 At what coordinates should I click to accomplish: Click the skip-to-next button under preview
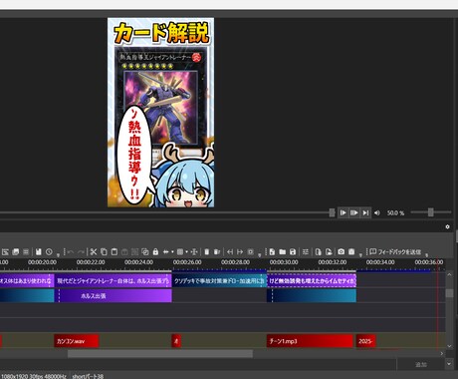coord(365,212)
